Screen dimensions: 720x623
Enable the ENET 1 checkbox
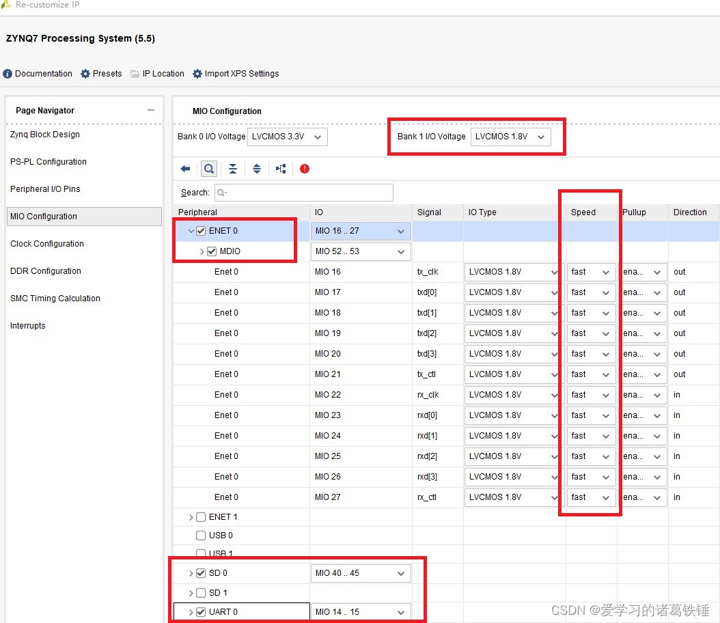point(201,517)
